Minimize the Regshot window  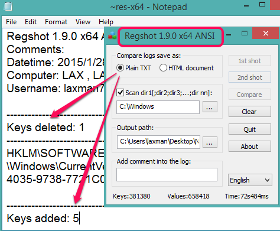coord(229,35)
